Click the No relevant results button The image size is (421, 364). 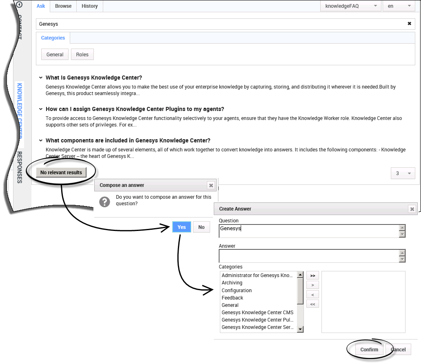(x=61, y=173)
